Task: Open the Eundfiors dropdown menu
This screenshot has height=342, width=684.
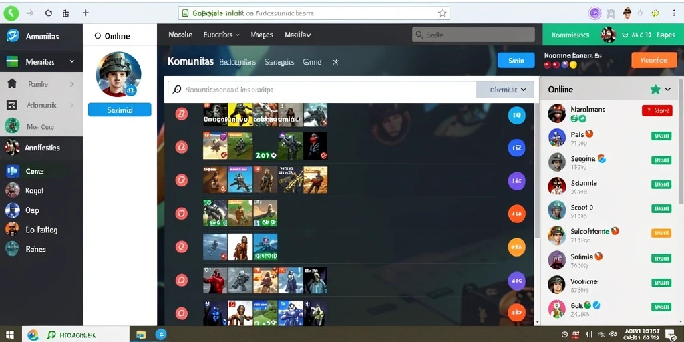Action: [222, 35]
